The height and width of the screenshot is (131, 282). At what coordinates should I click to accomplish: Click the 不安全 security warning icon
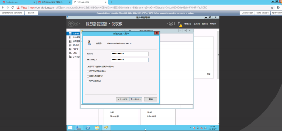pyautogui.click(x=18, y=7)
